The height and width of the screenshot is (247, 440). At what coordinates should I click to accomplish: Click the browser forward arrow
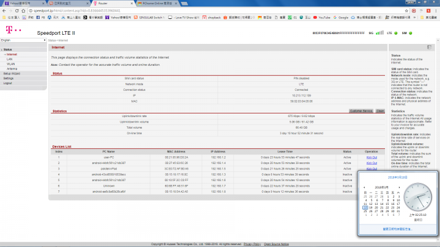(x=10, y=10)
